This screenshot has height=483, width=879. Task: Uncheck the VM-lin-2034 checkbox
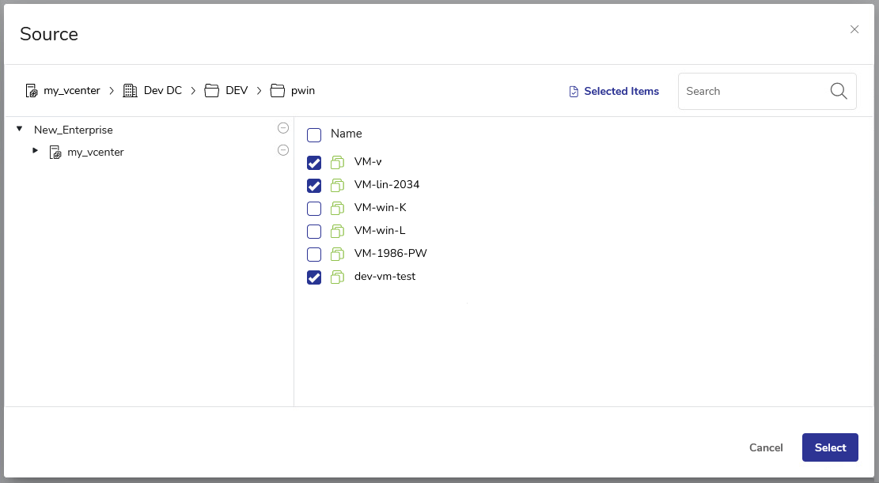314,186
